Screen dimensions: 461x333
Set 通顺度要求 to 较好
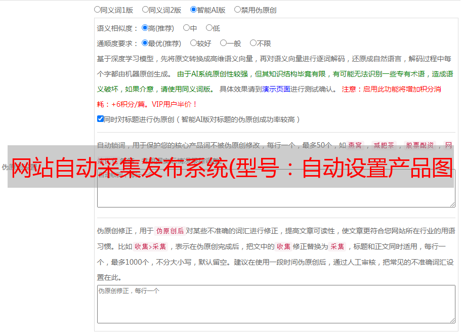pyautogui.click(x=193, y=43)
